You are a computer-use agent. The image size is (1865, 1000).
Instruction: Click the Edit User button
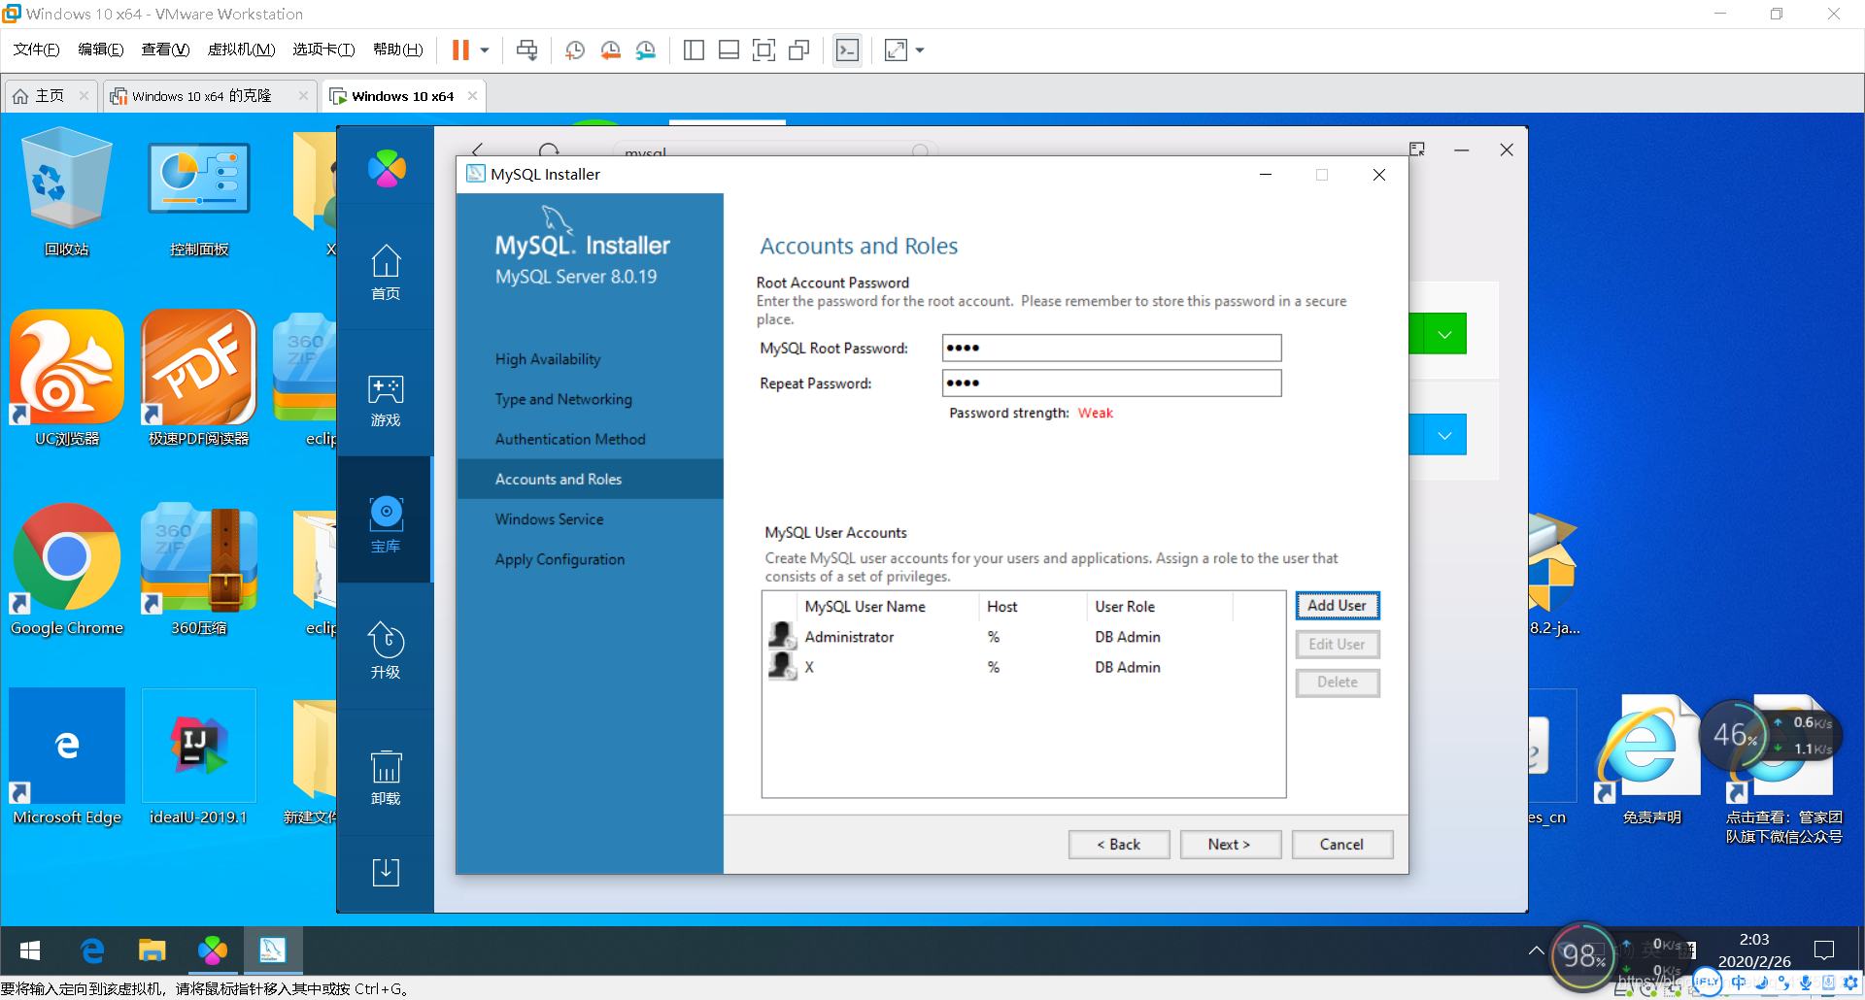click(1337, 645)
